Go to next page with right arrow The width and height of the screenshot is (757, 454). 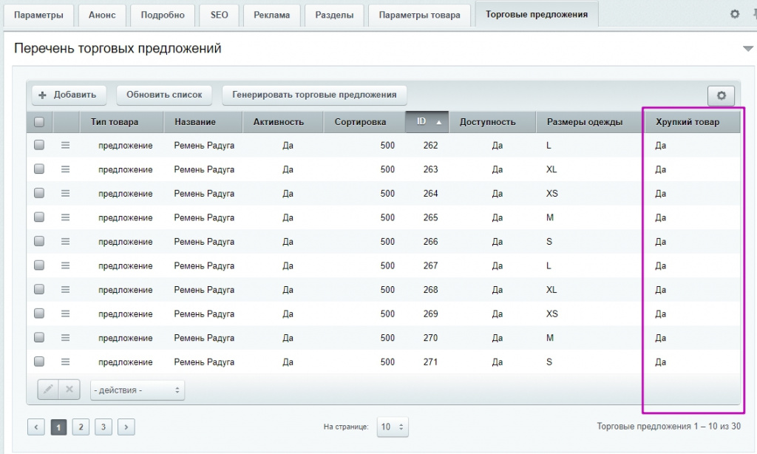pyautogui.click(x=126, y=427)
